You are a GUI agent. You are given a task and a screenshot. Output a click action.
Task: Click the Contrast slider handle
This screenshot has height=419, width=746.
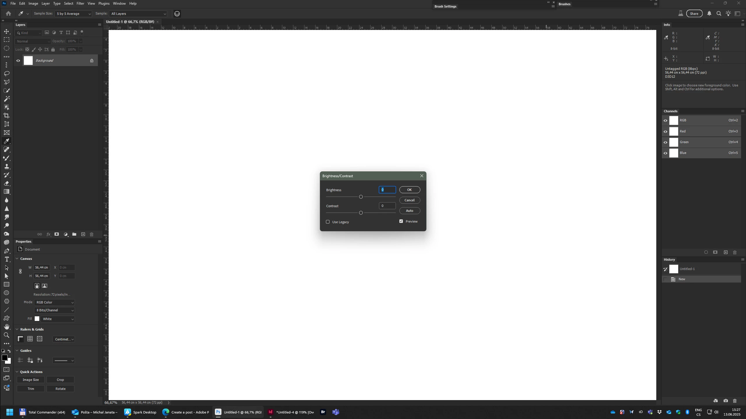[x=361, y=213]
